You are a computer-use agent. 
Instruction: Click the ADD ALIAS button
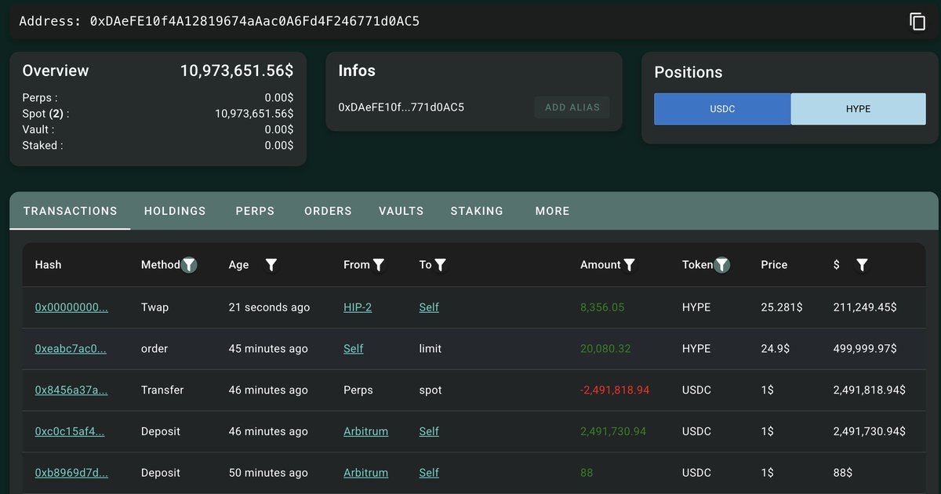(x=572, y=107)
